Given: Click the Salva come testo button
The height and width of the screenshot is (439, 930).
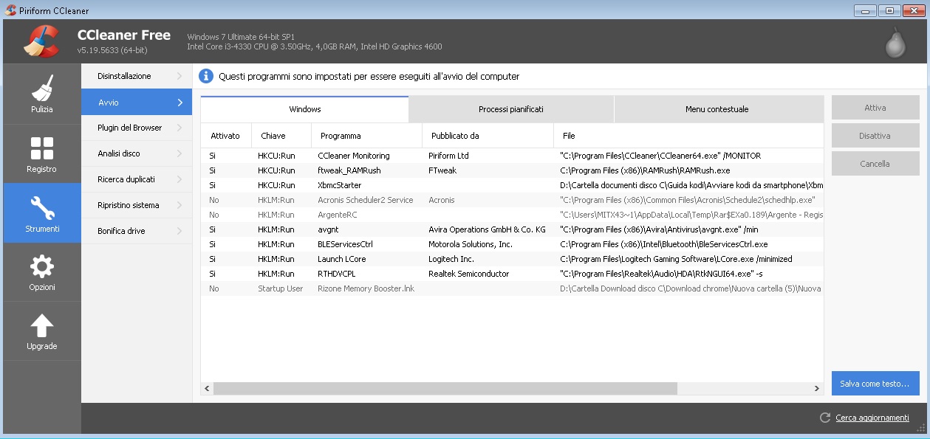Looking at the screenshot, I should pos(875,384).
